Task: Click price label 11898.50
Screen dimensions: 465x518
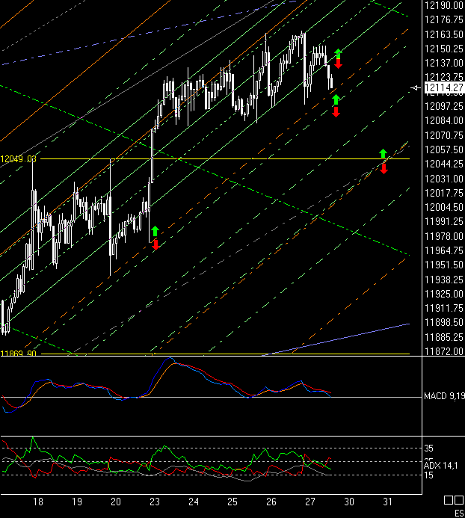Action: [x=444, y=322]
